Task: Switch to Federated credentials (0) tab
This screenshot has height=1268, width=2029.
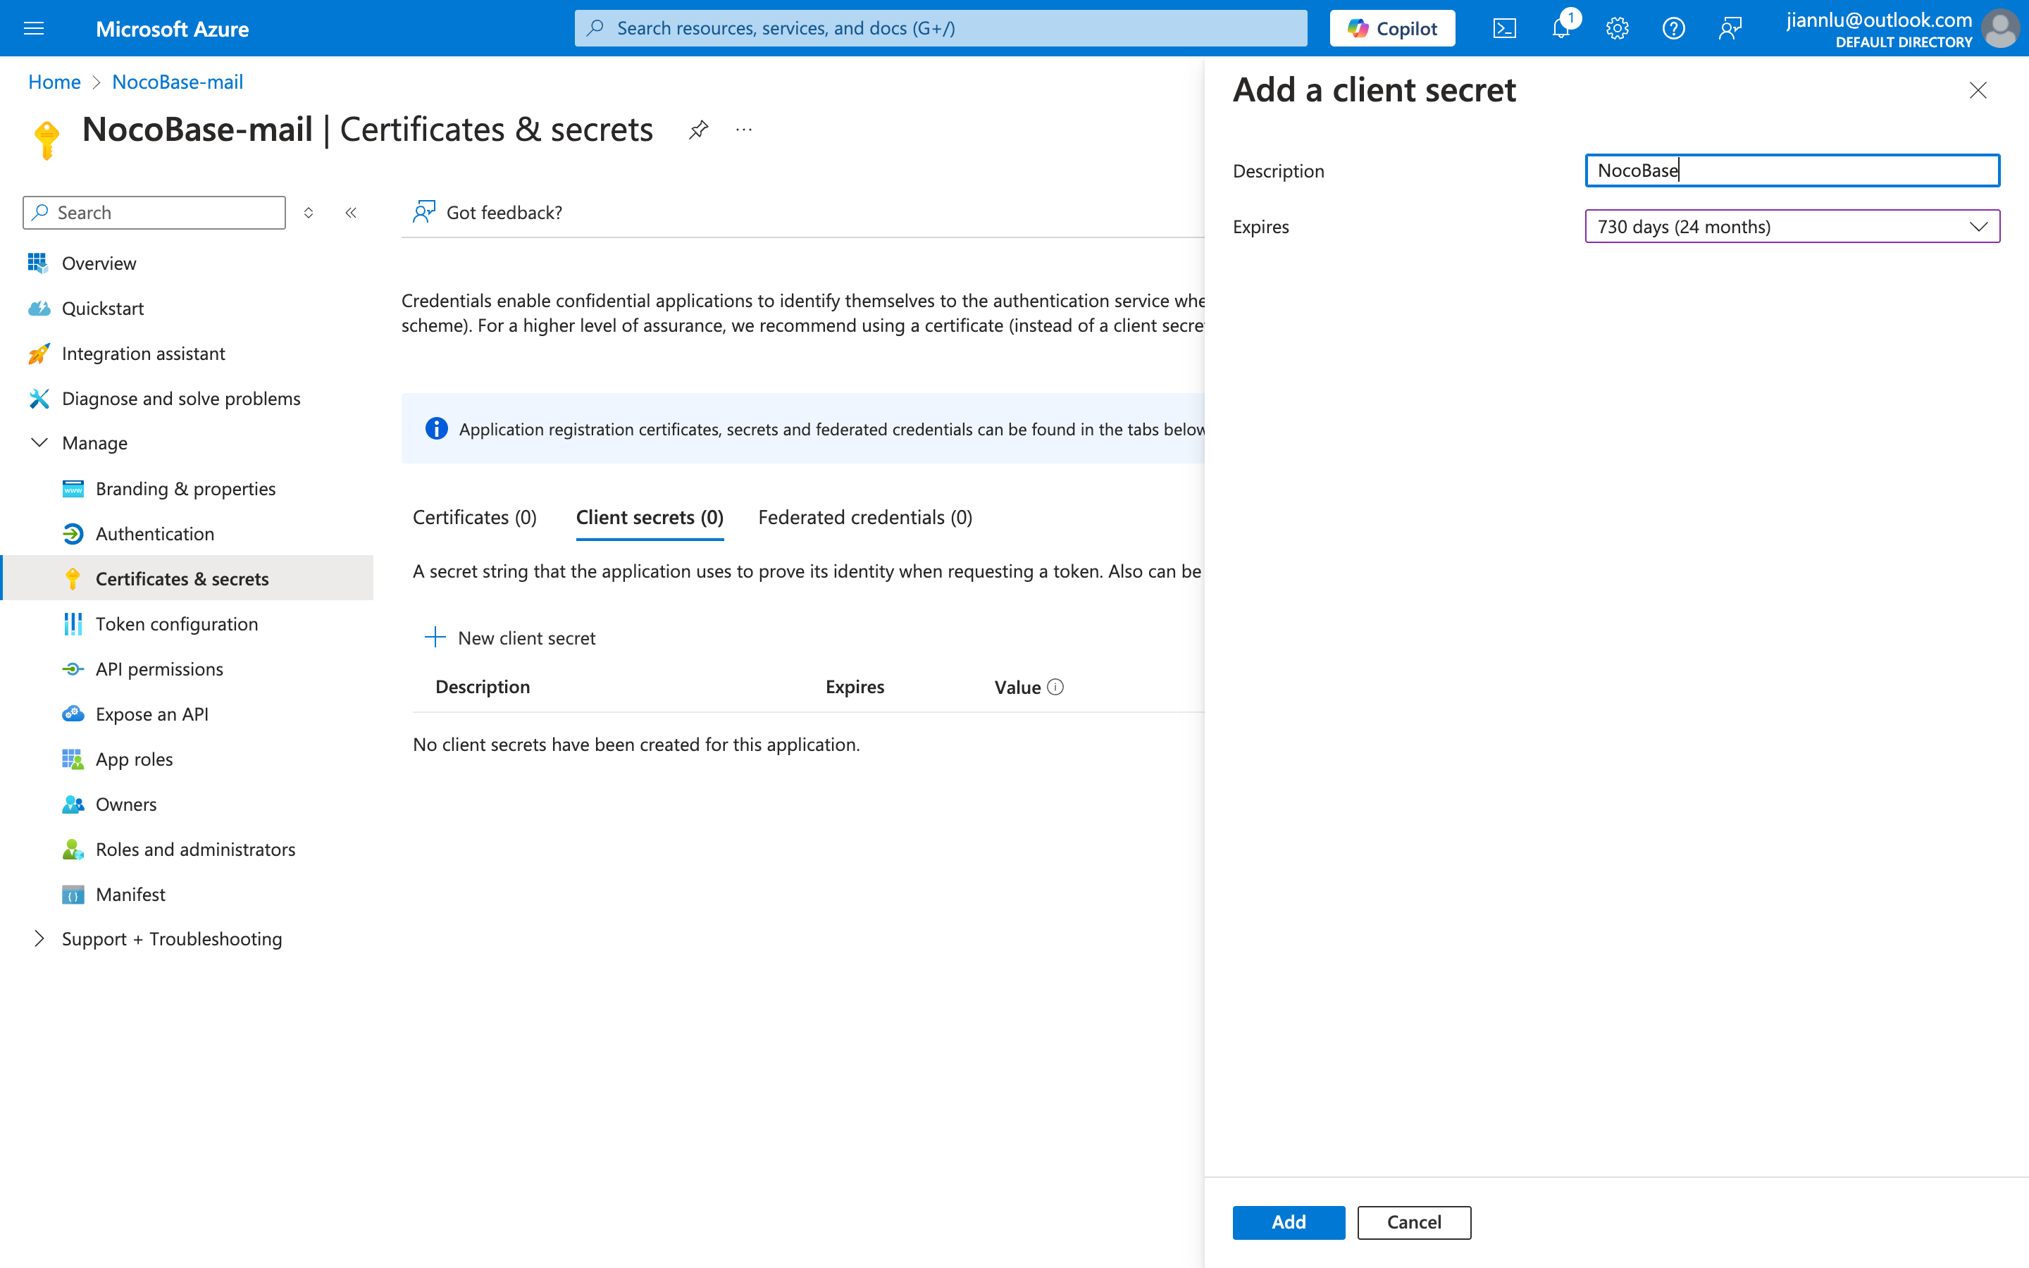Action: pos(864,518)
